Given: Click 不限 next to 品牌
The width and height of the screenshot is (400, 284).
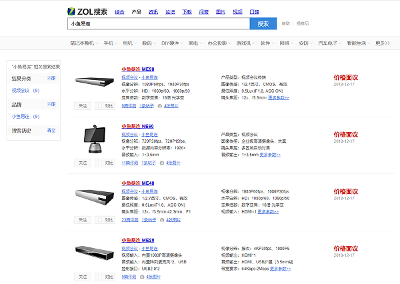Looking at the screenshot, I should pyautogui.click(x=51, y=105).
